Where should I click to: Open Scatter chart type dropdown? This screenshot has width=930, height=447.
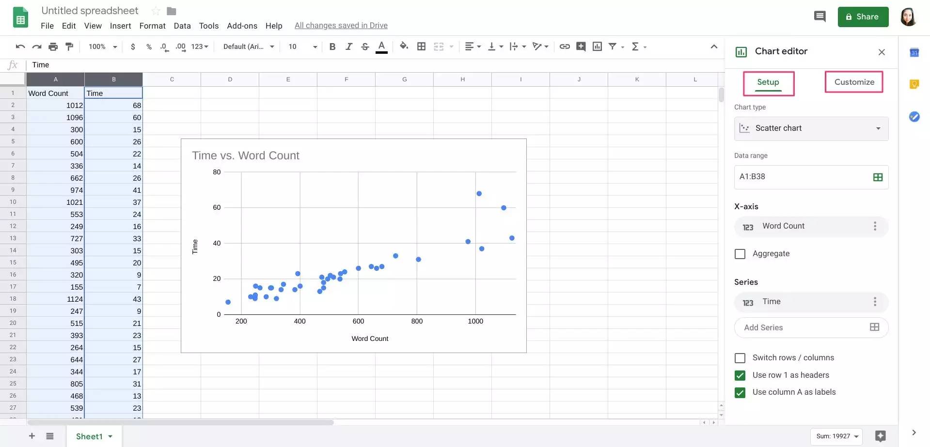point(811,128)
